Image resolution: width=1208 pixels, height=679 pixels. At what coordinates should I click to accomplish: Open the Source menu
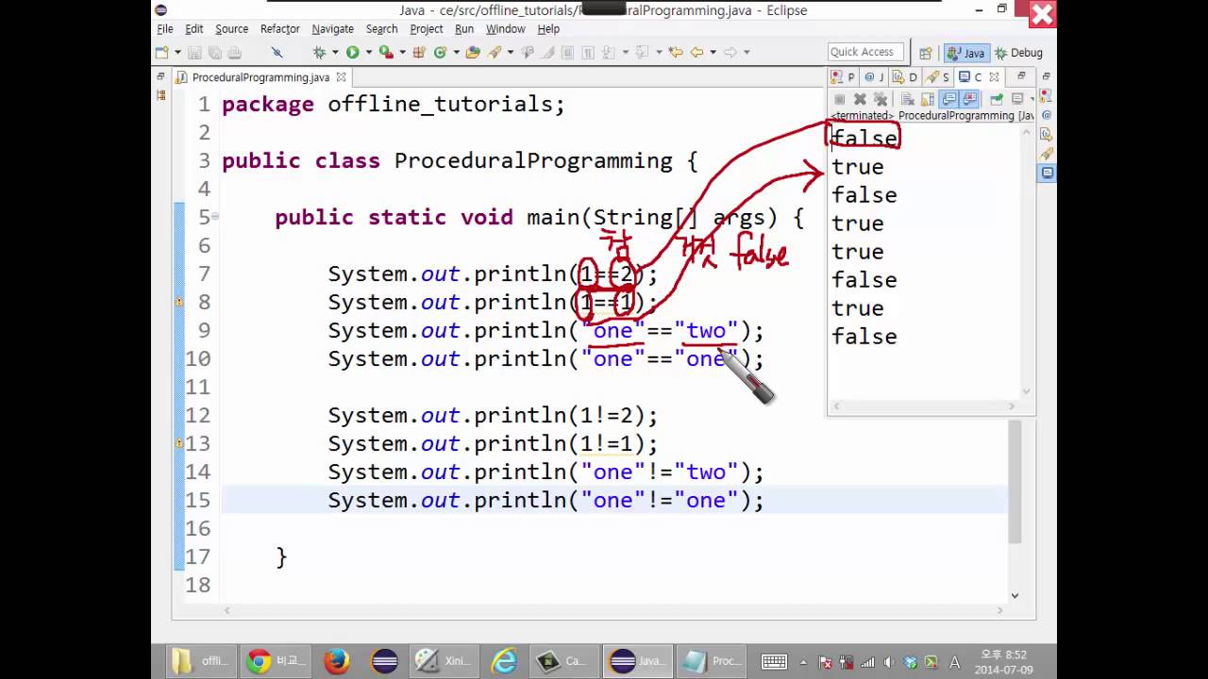pyautogui.click(x=232, y=29)
